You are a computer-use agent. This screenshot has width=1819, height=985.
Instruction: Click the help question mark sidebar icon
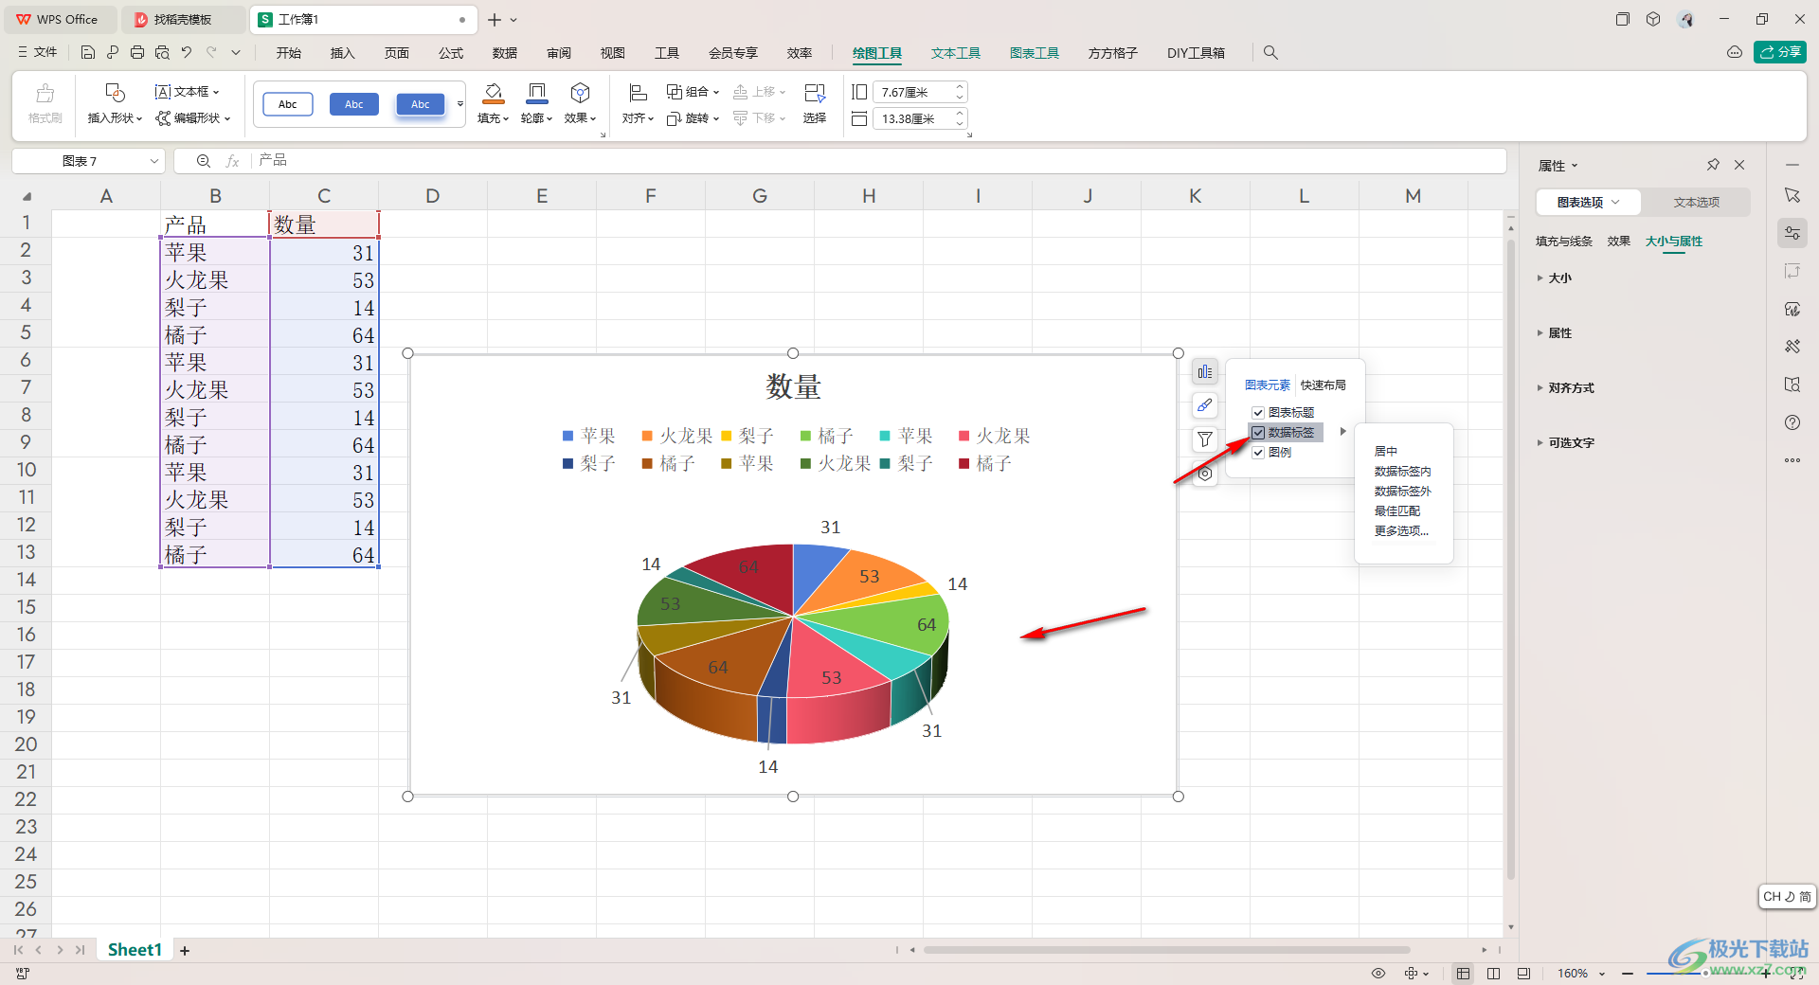(1792, 422)
